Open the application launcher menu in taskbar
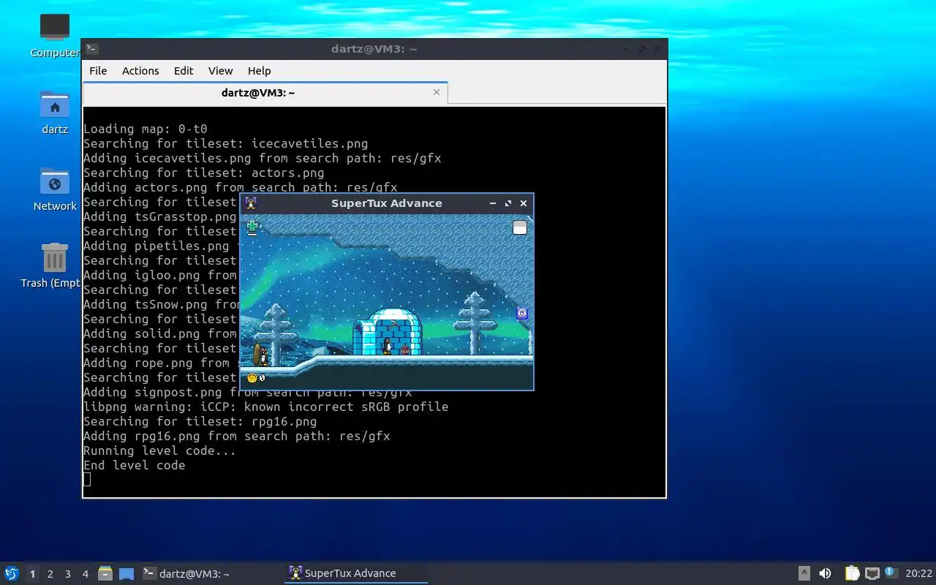Viewport: 936px width, 585px height. [11, 573]
